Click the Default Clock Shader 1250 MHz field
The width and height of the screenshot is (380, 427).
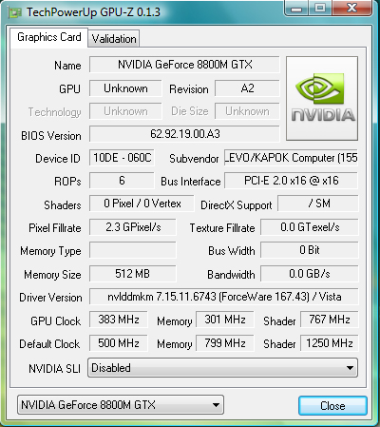[330, 343]
